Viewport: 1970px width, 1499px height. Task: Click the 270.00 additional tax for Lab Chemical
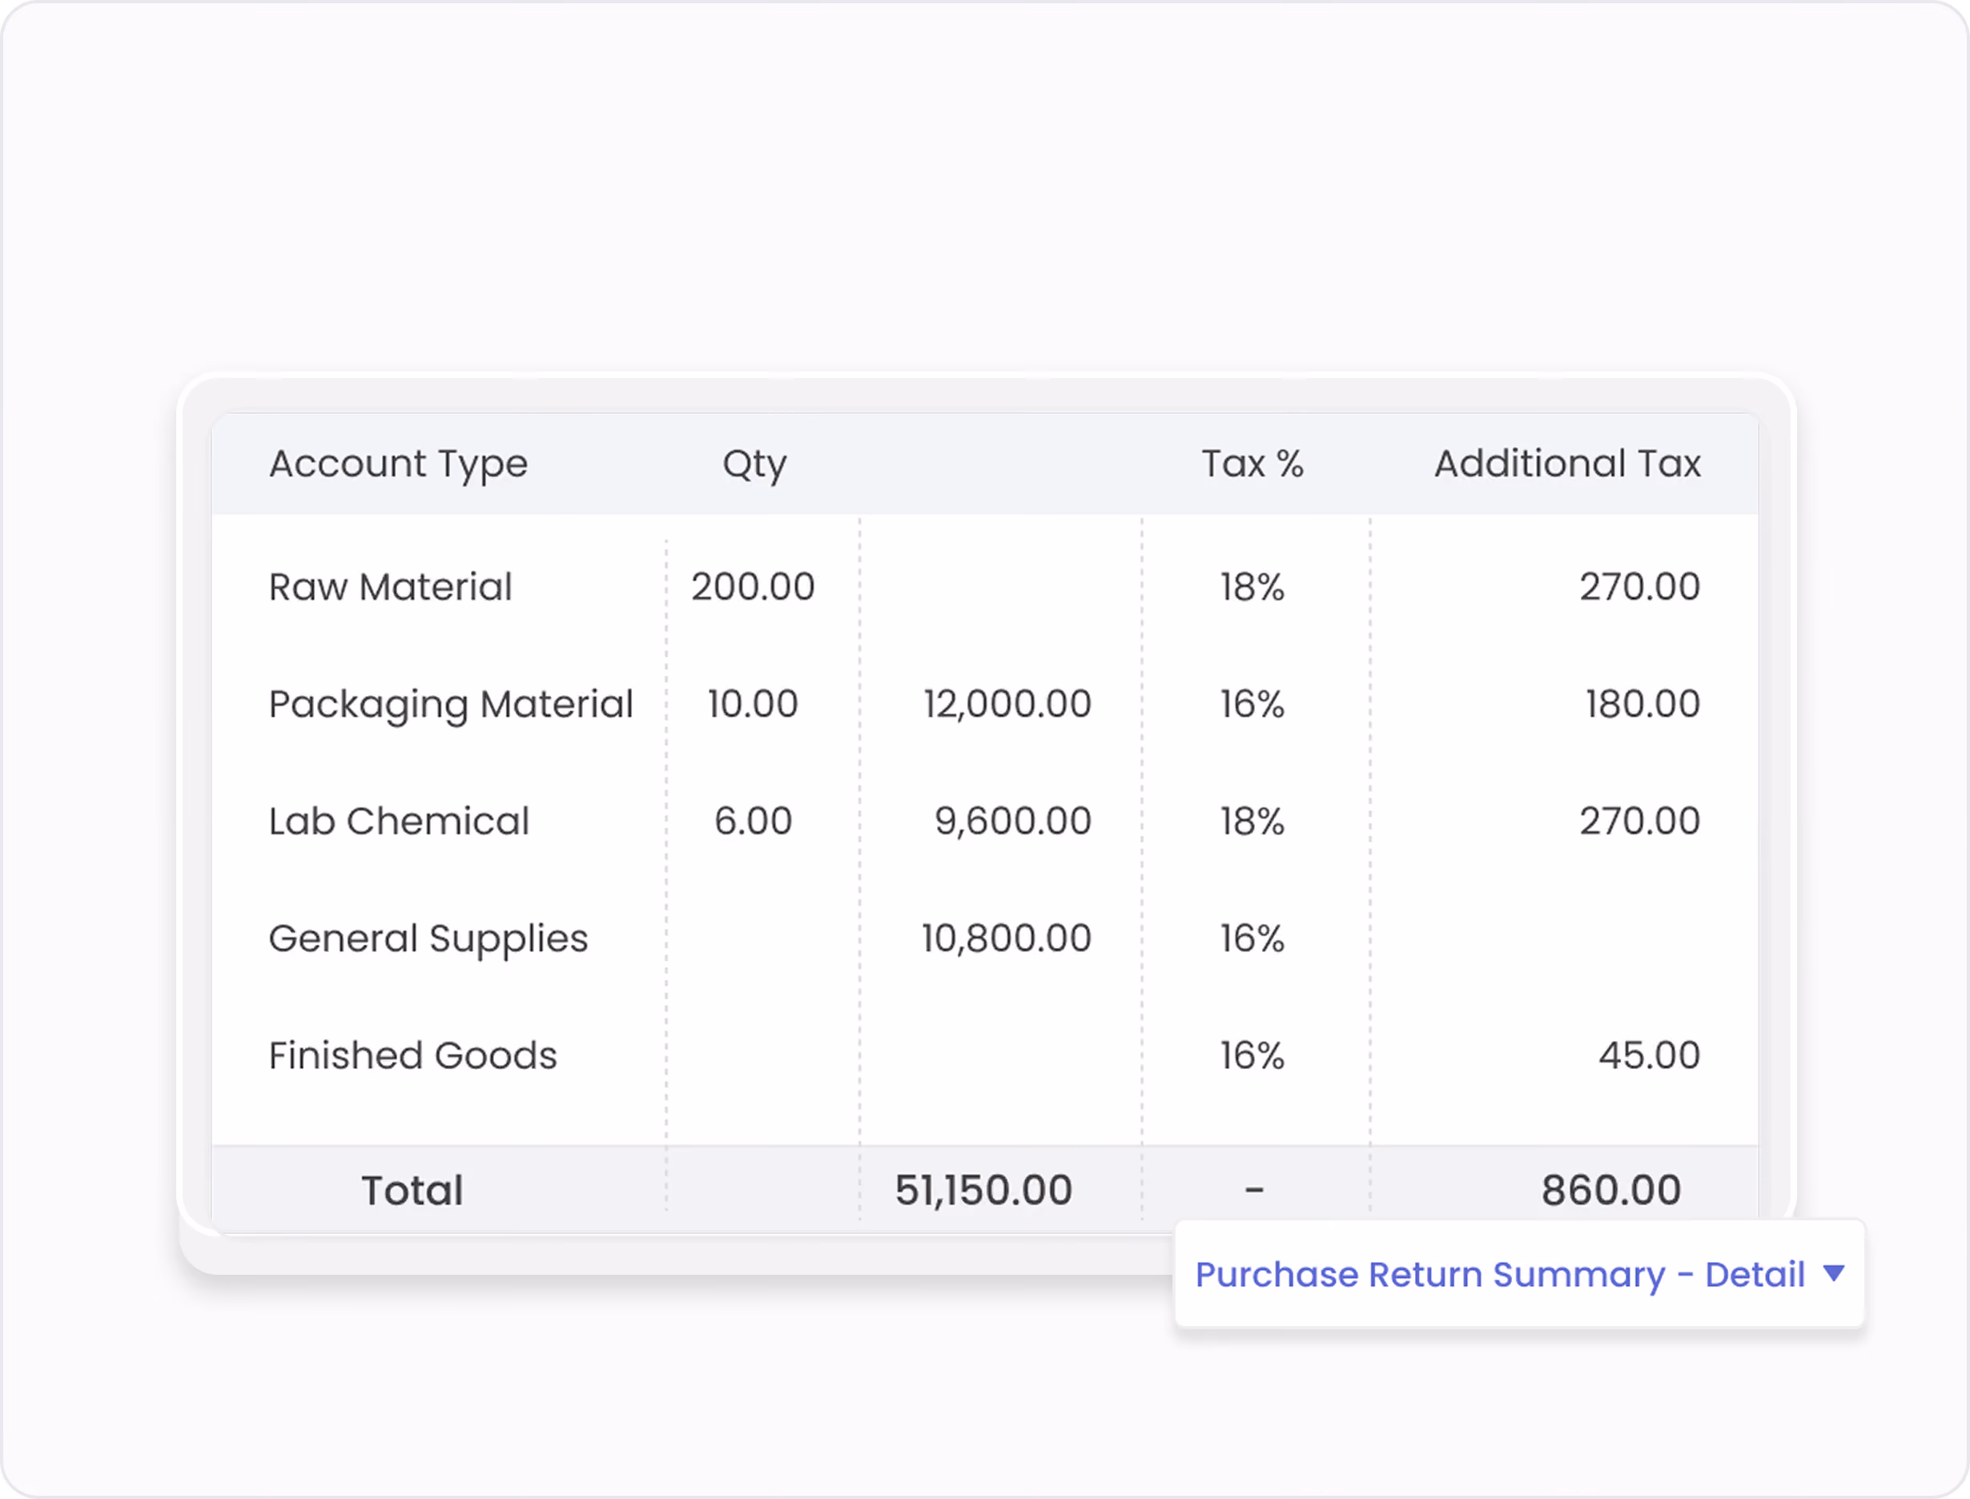click(x=1640, y=821)
